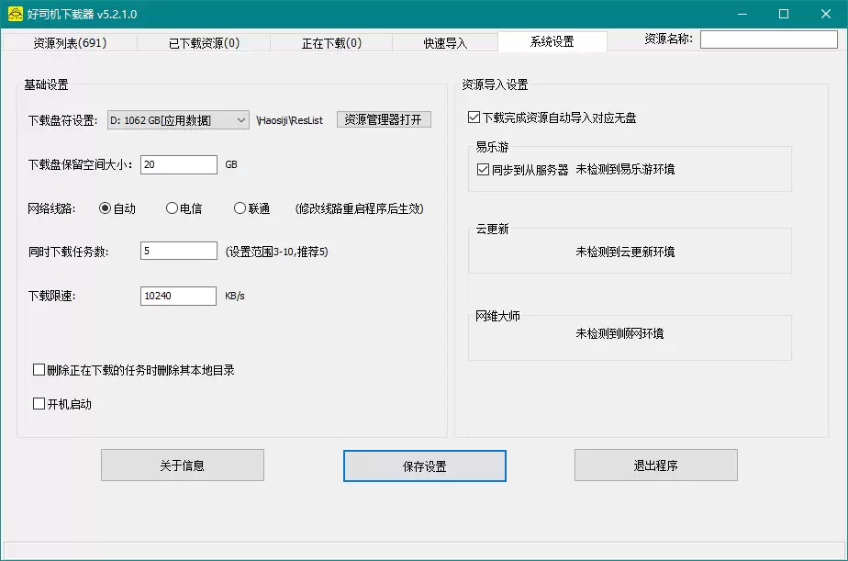The image size is (848, 561).
Task: Click 未检测到云更新环境 status text
Action: 625,252
